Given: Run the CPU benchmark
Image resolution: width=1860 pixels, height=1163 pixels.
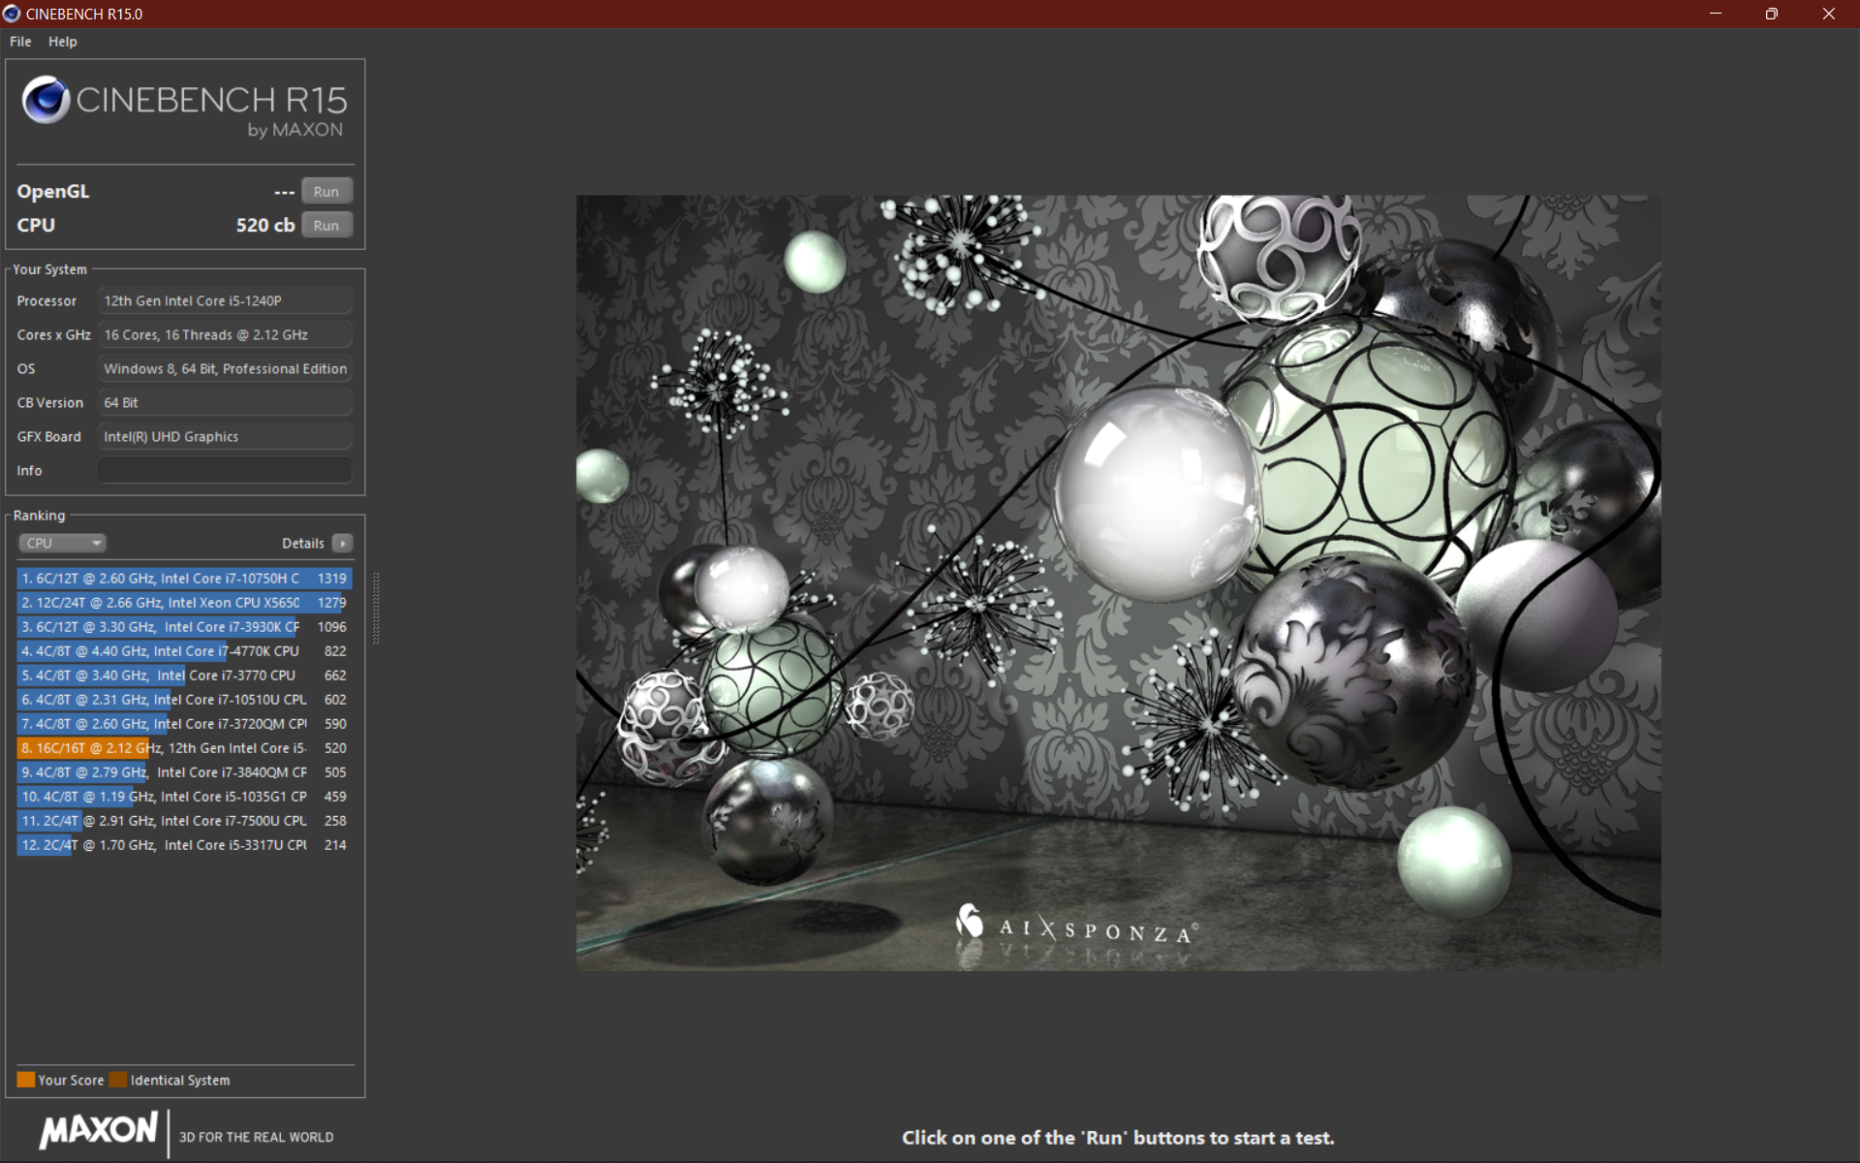Looking at the screenshot, I should point(326,226).
